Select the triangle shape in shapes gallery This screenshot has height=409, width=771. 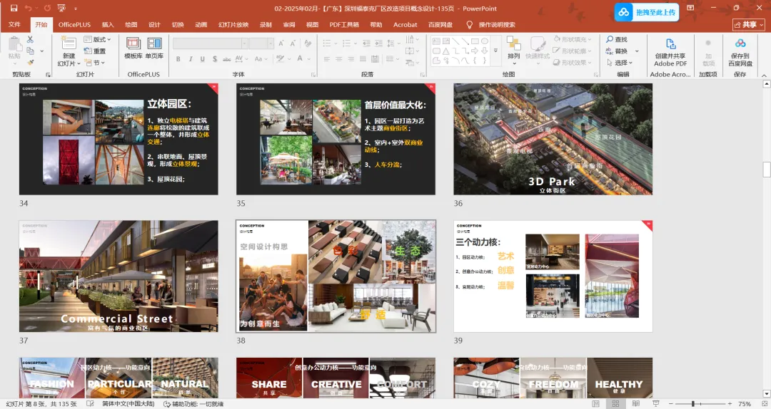pos(446,51)
